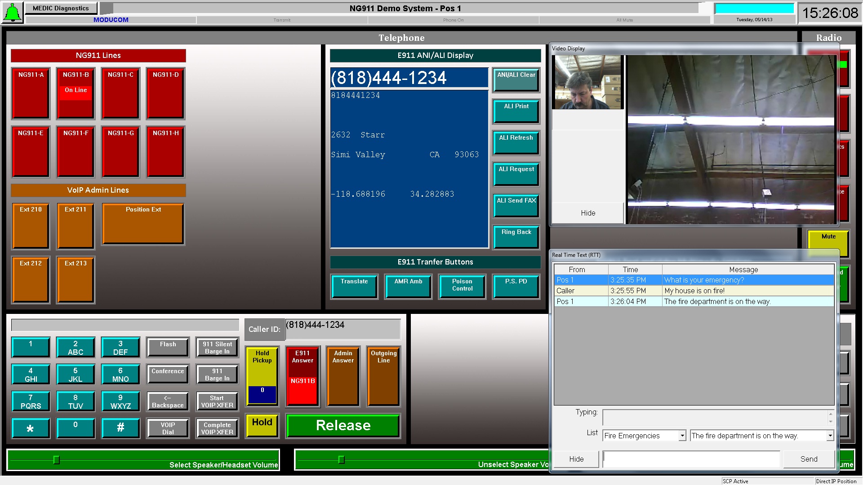Open MEDIC Diagnostics menu
This screenshot has height=485, width=863.
[61, 8]
